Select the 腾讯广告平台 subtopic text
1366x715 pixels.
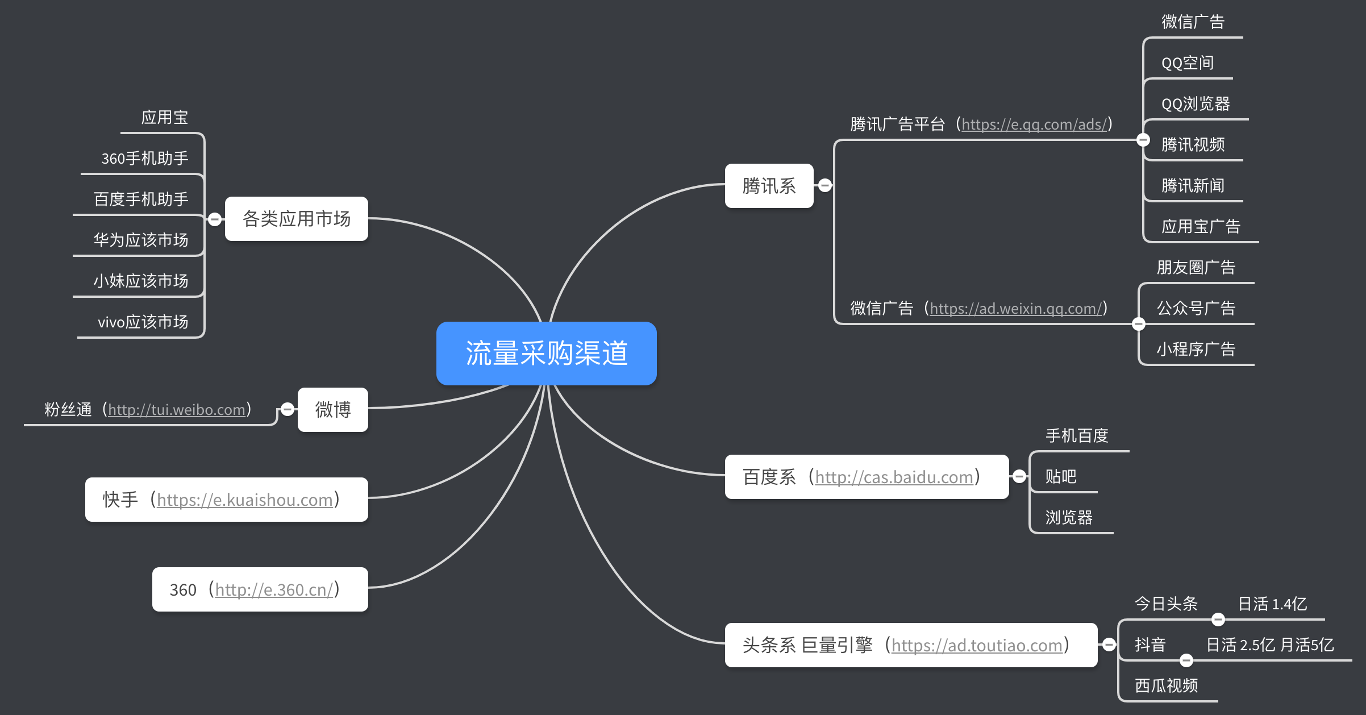898,124
